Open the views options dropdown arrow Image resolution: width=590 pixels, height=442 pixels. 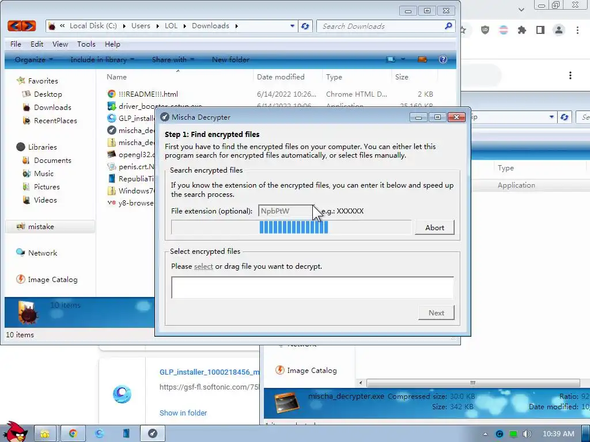(403, 59)
